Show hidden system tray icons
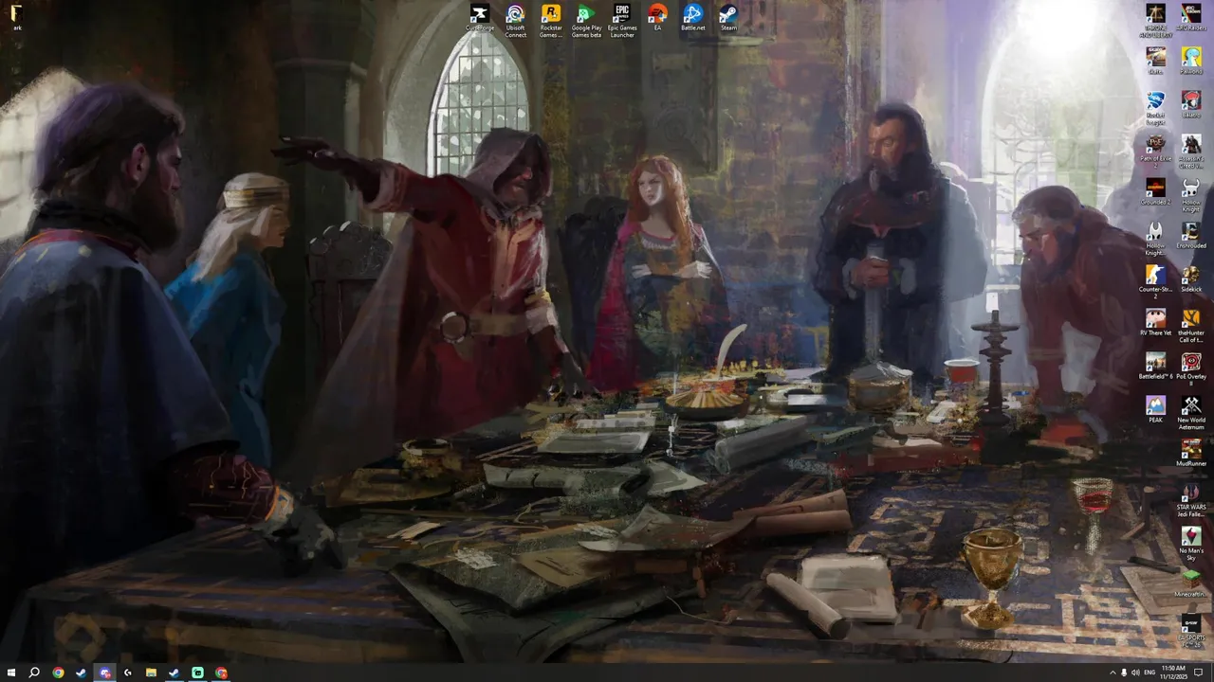This screenshot has height=682, width=1214. [1113, 673]
